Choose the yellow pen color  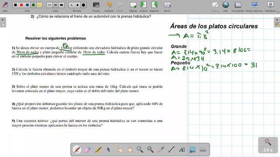39,5
